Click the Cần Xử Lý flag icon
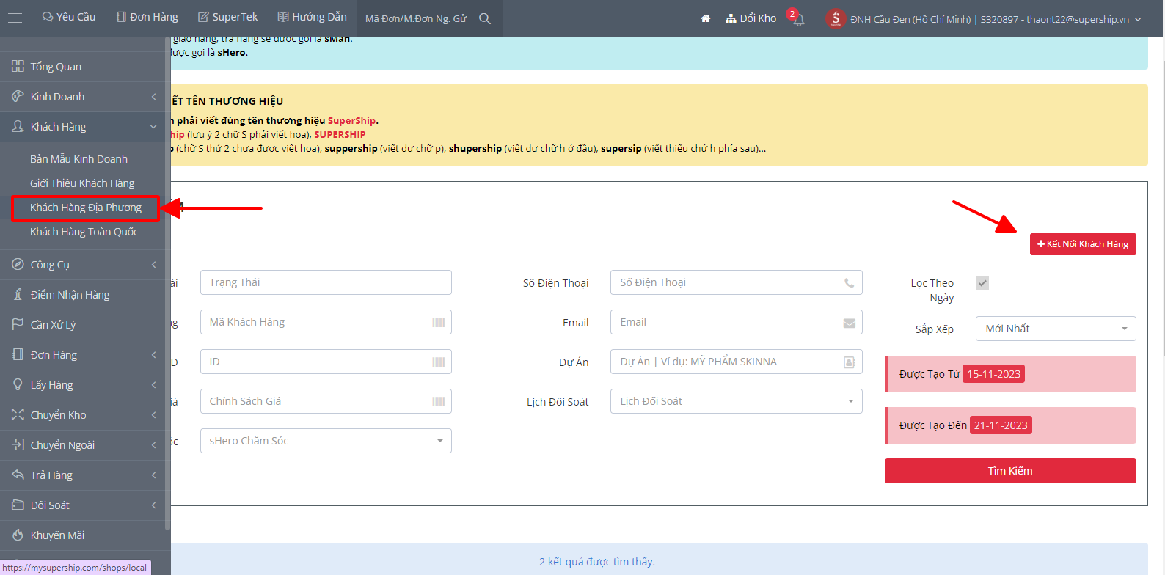 (x=18, y=324)
